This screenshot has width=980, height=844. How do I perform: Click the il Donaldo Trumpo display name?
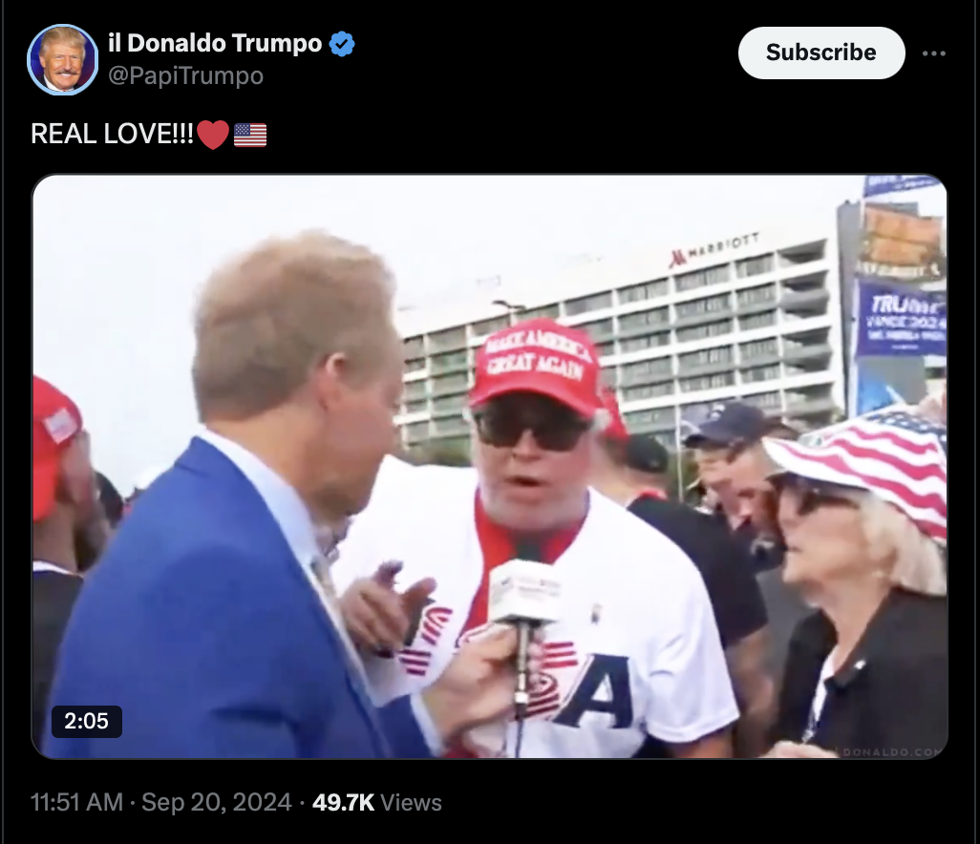pos(215,43)
